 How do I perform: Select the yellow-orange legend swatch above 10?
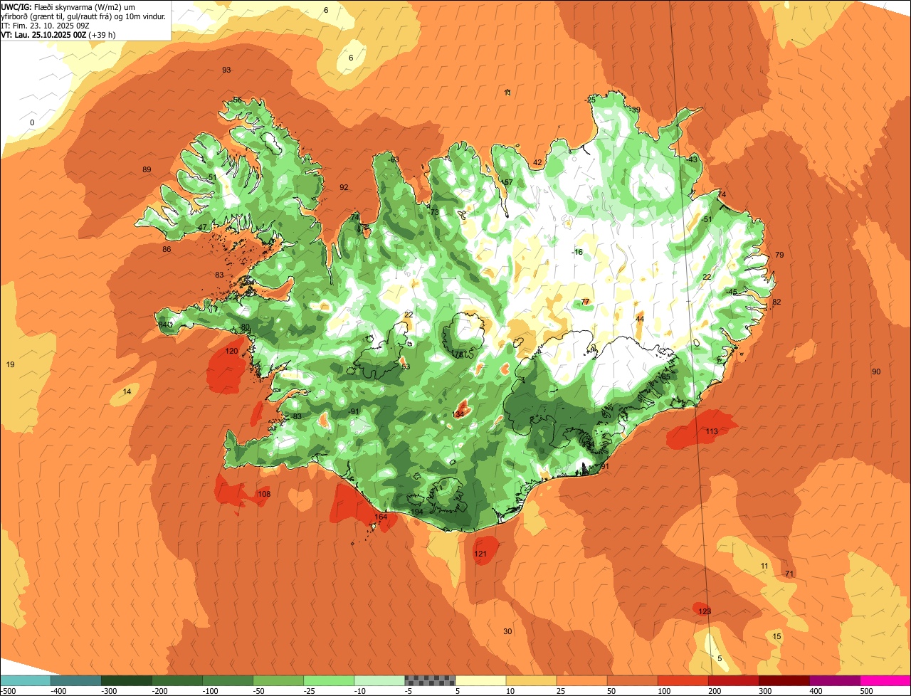[532, 680]
